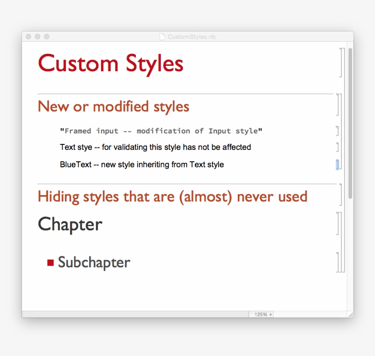Click the document icon beside CustomStyles.nb title
This screenshot has width=375, height=356.
coord(162,37)
